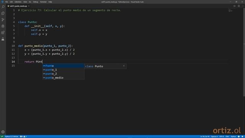245x138 pixels.
Task: Click the return keyword on line 14
Action: [x=29, y=62]
